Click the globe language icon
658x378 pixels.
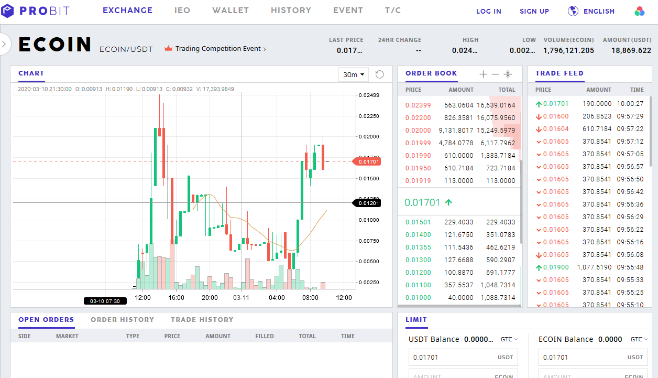point(573,11)
